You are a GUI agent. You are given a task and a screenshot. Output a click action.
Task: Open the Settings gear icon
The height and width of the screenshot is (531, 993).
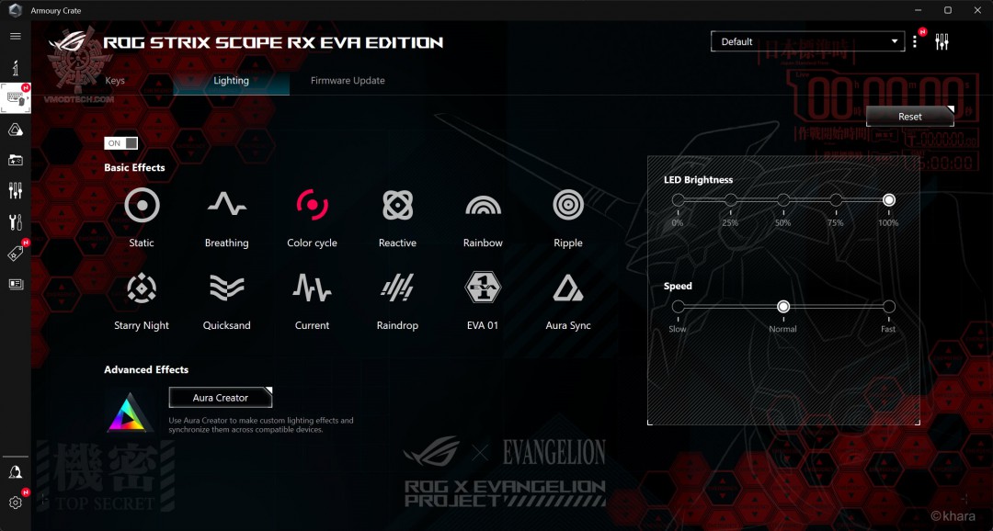pyautogui.click(x=16, y=503)
